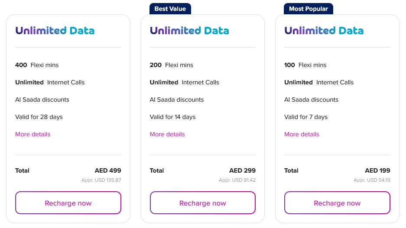The height and width of the screenshot is (228, 406).
Task: Click Recharge now for AED 299 plan
Action: tap(202, 203)
